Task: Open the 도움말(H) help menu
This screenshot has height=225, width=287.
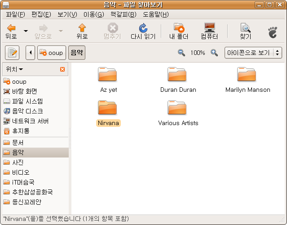Action: (156, 14)
